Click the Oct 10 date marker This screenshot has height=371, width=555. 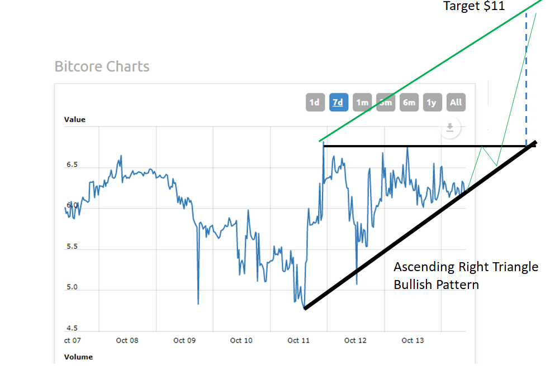[241, 340]
